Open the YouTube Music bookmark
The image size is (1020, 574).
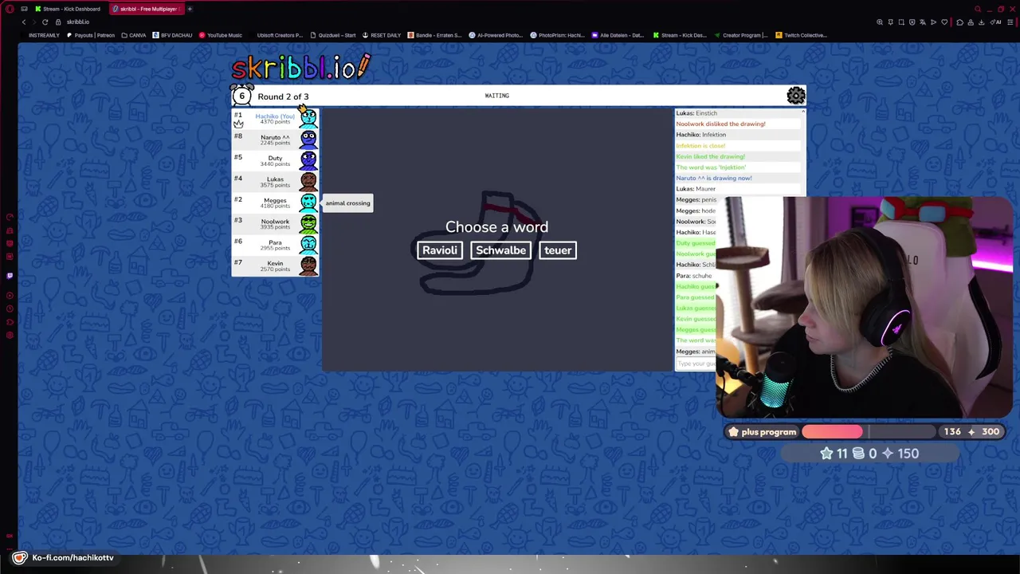click(x=221, y=35)
